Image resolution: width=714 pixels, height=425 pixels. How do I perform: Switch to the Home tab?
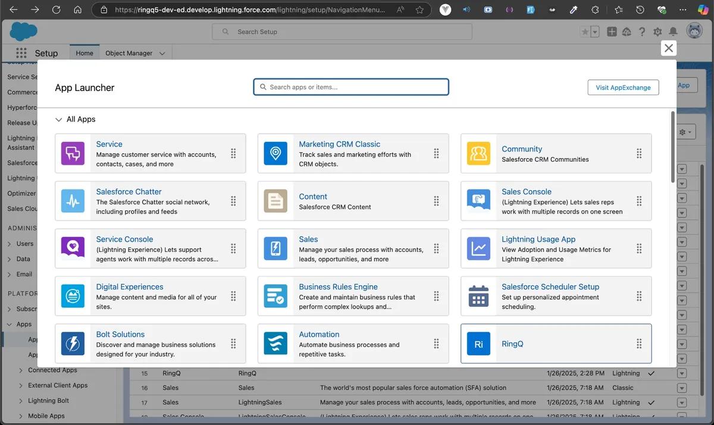coord(84,53)
